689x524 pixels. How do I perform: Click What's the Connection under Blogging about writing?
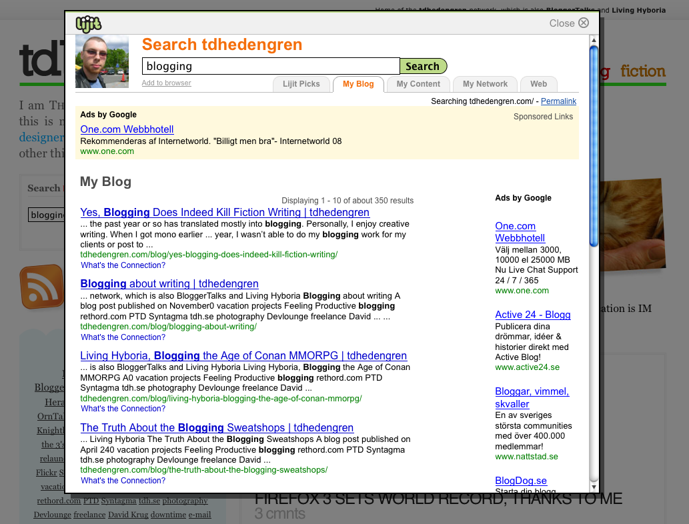click(x=123, y=337)
